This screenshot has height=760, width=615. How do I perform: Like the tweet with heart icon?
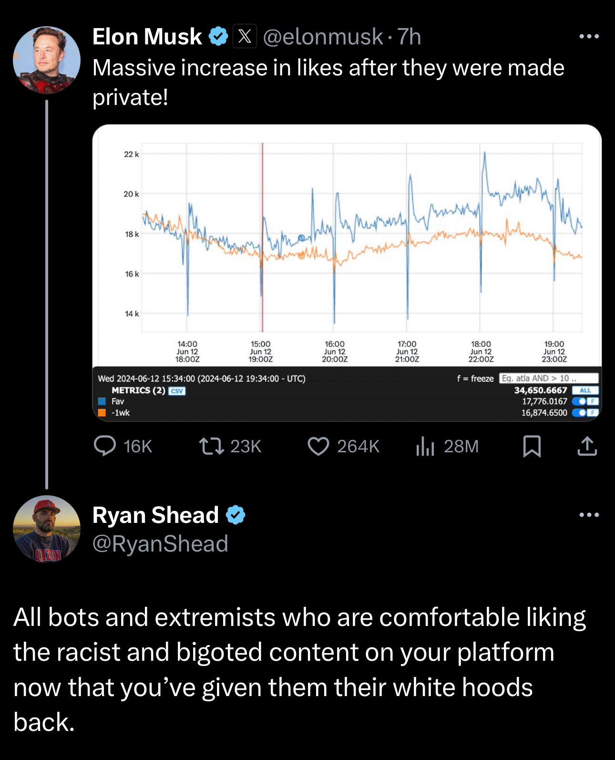click(x=318, y=446)
